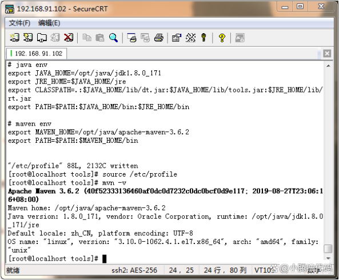This screenshot has height=280, width=339.
Task: Open the 编辑(E) menu
Action: (49, 23)
